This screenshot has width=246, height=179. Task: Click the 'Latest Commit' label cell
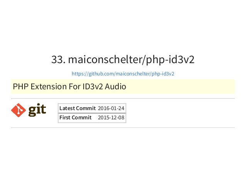(78, 108)
